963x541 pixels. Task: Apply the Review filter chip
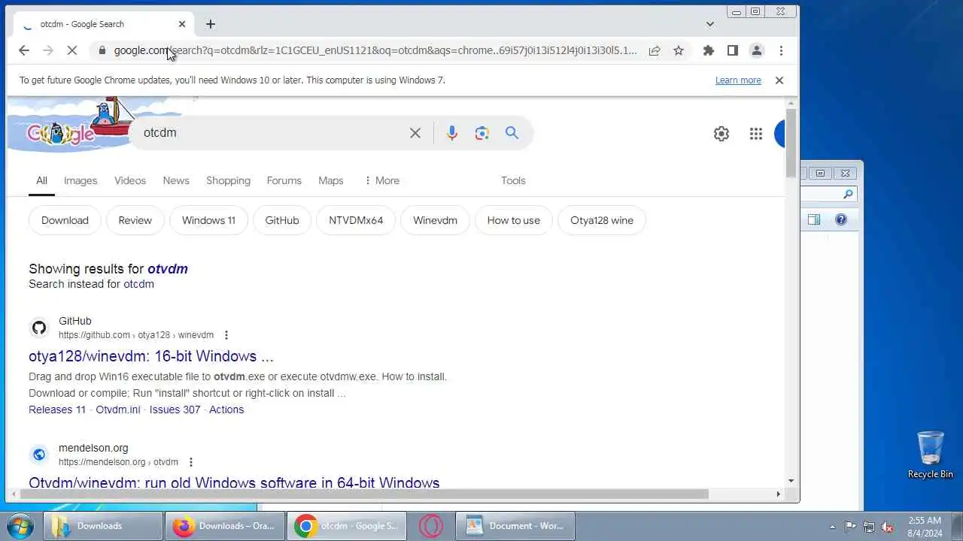pyautogui.click(x=135, y=220)
